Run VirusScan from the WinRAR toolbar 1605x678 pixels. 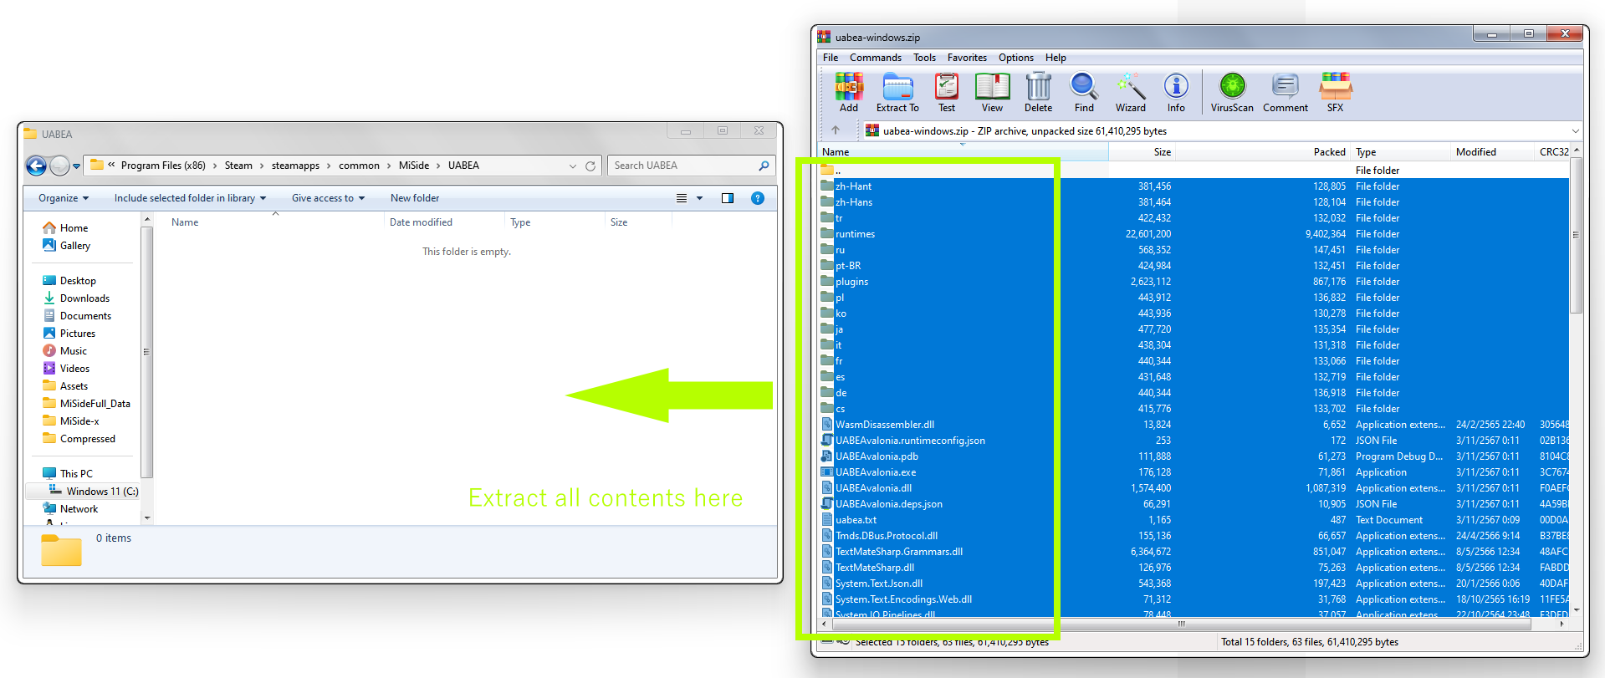(x=1232, y=92)
